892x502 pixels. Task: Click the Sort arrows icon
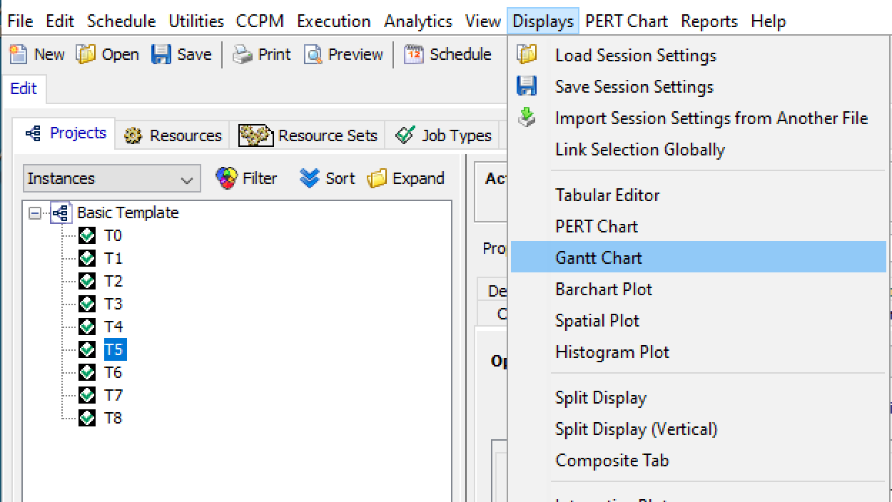(309, 178)
